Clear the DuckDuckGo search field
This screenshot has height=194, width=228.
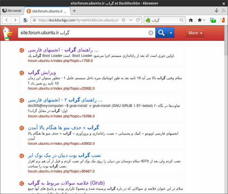tap(151, 33)
